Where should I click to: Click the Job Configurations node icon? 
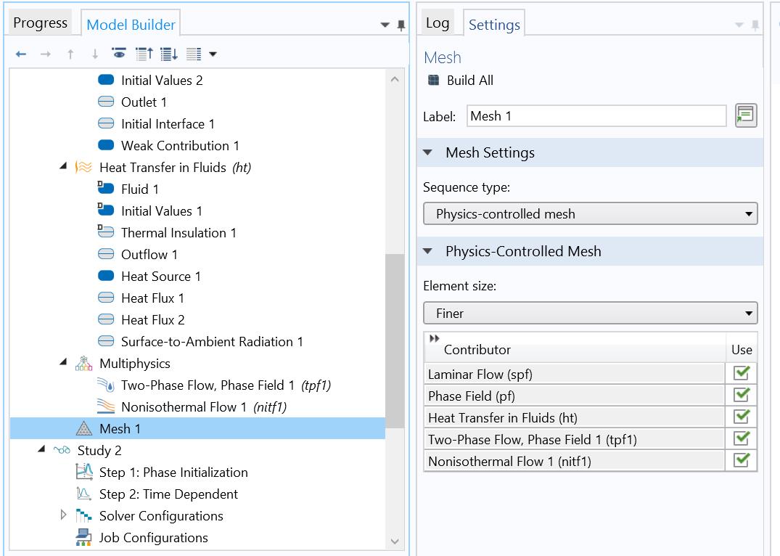point(84,538)
